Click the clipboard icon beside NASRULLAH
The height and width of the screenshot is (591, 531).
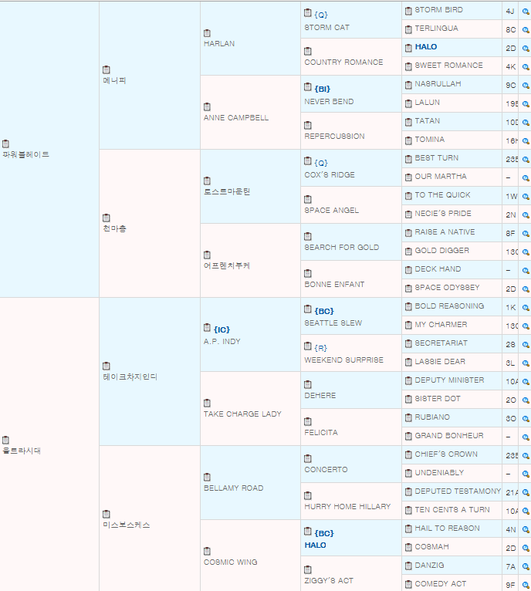click(x=408, y=85)
